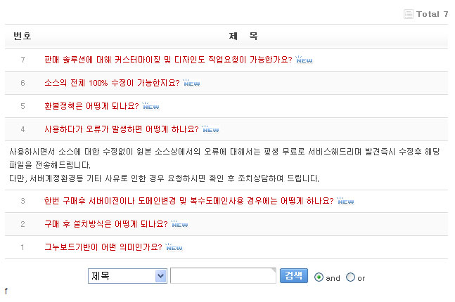Click the New badge next to 환불정책 question
This screenshot has height=302, width=455.
pyautogui.click(x=151, y=106)
